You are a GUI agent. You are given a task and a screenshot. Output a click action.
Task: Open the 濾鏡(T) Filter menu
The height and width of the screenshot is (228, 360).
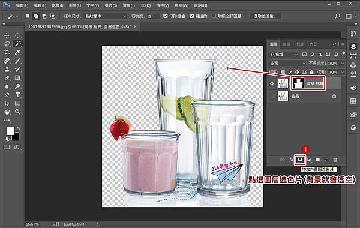tap(128, 5)
